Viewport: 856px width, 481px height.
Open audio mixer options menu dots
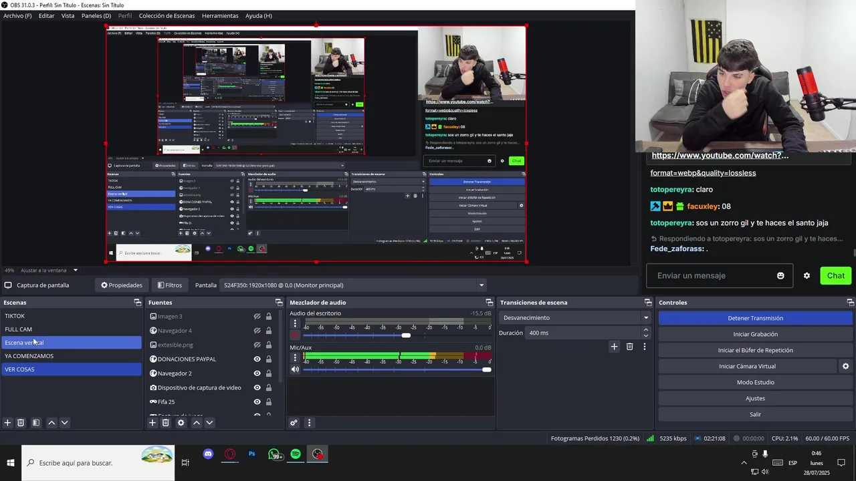[x=309, y=423]
